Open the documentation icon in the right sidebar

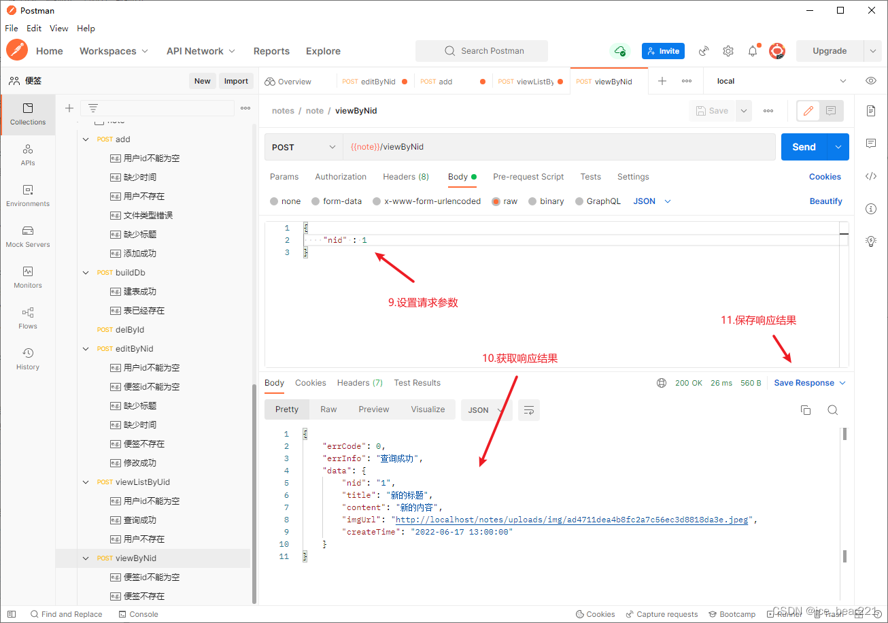[x=871, y=111]
